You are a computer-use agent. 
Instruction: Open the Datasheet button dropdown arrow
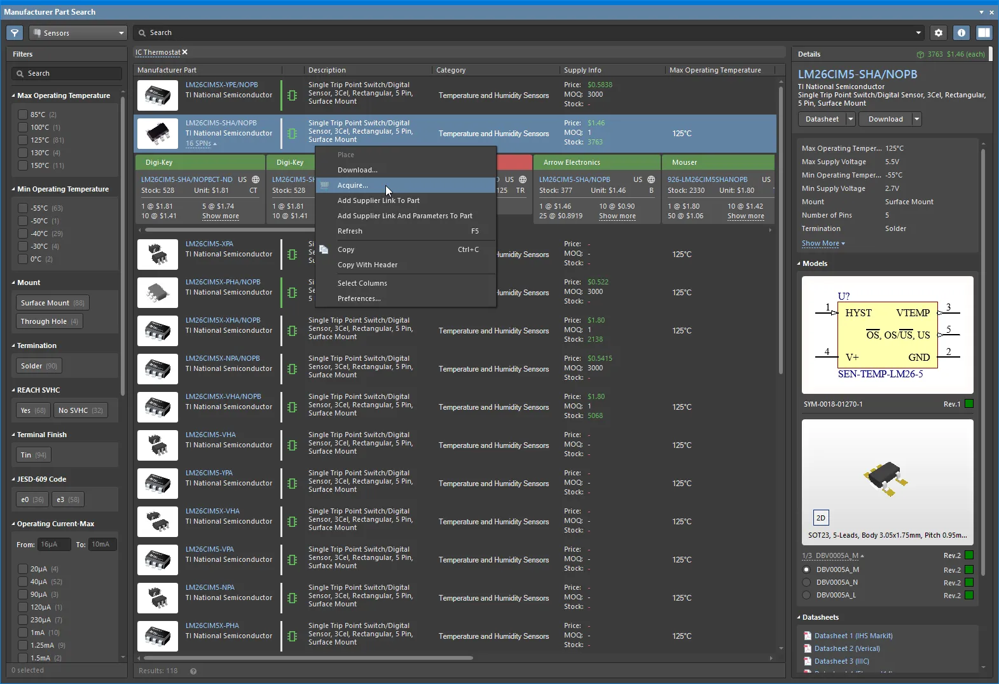pyautogui.click(x=851, y=119)
